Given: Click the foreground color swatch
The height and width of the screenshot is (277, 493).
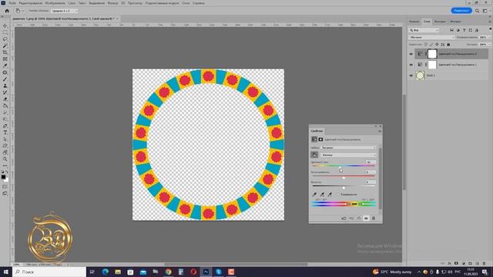Looking at the screenshot, I should pyautogui.click(x=3, y=177).
